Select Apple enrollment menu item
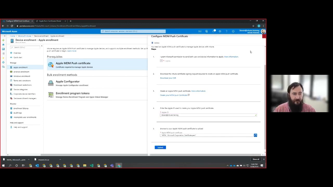333x187 pixels. tap(20, 67)
